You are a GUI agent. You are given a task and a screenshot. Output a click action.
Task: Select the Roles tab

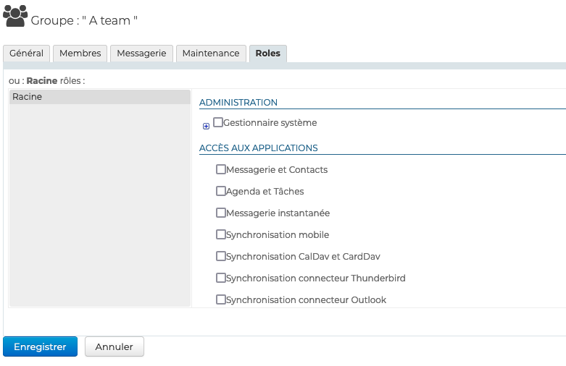[x=268, y=54]
